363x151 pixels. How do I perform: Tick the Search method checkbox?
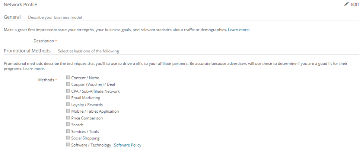pos(68,125)
